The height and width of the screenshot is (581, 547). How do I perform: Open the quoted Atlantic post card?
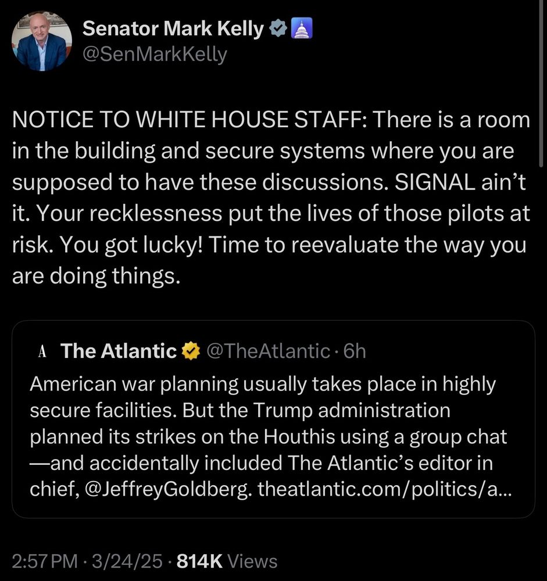point(273,419)
